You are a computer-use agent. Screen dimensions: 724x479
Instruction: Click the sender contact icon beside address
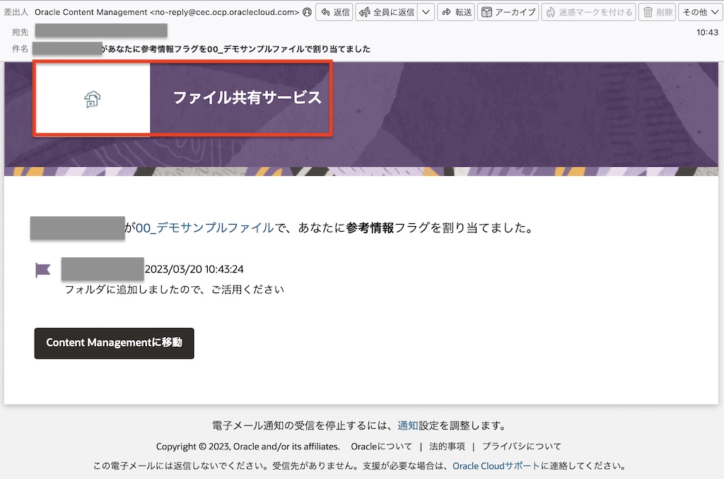(x=307, y=12)
